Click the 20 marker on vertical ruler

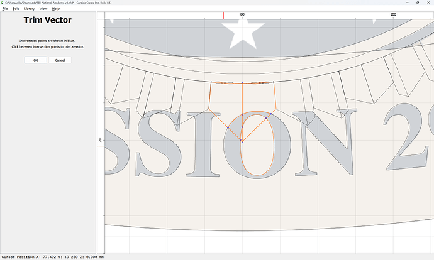click(x=100, y=140)
